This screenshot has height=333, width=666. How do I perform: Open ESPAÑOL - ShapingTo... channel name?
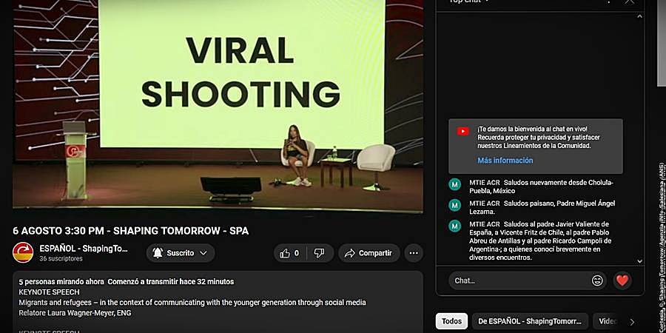tap(84, 249)
